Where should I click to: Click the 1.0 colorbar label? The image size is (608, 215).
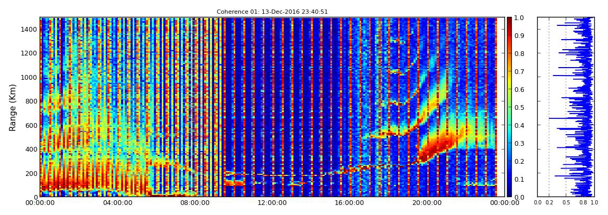pos(520,18)
